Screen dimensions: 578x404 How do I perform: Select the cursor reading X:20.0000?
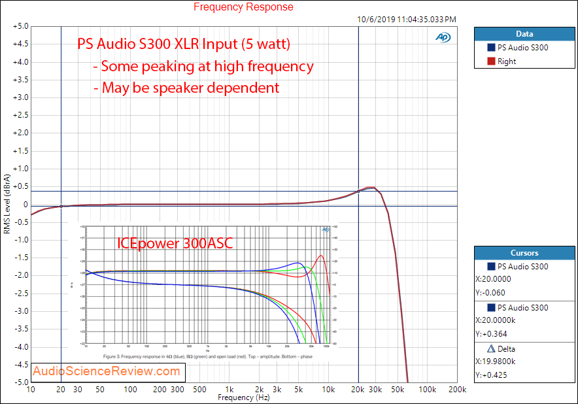click(493, 279)
